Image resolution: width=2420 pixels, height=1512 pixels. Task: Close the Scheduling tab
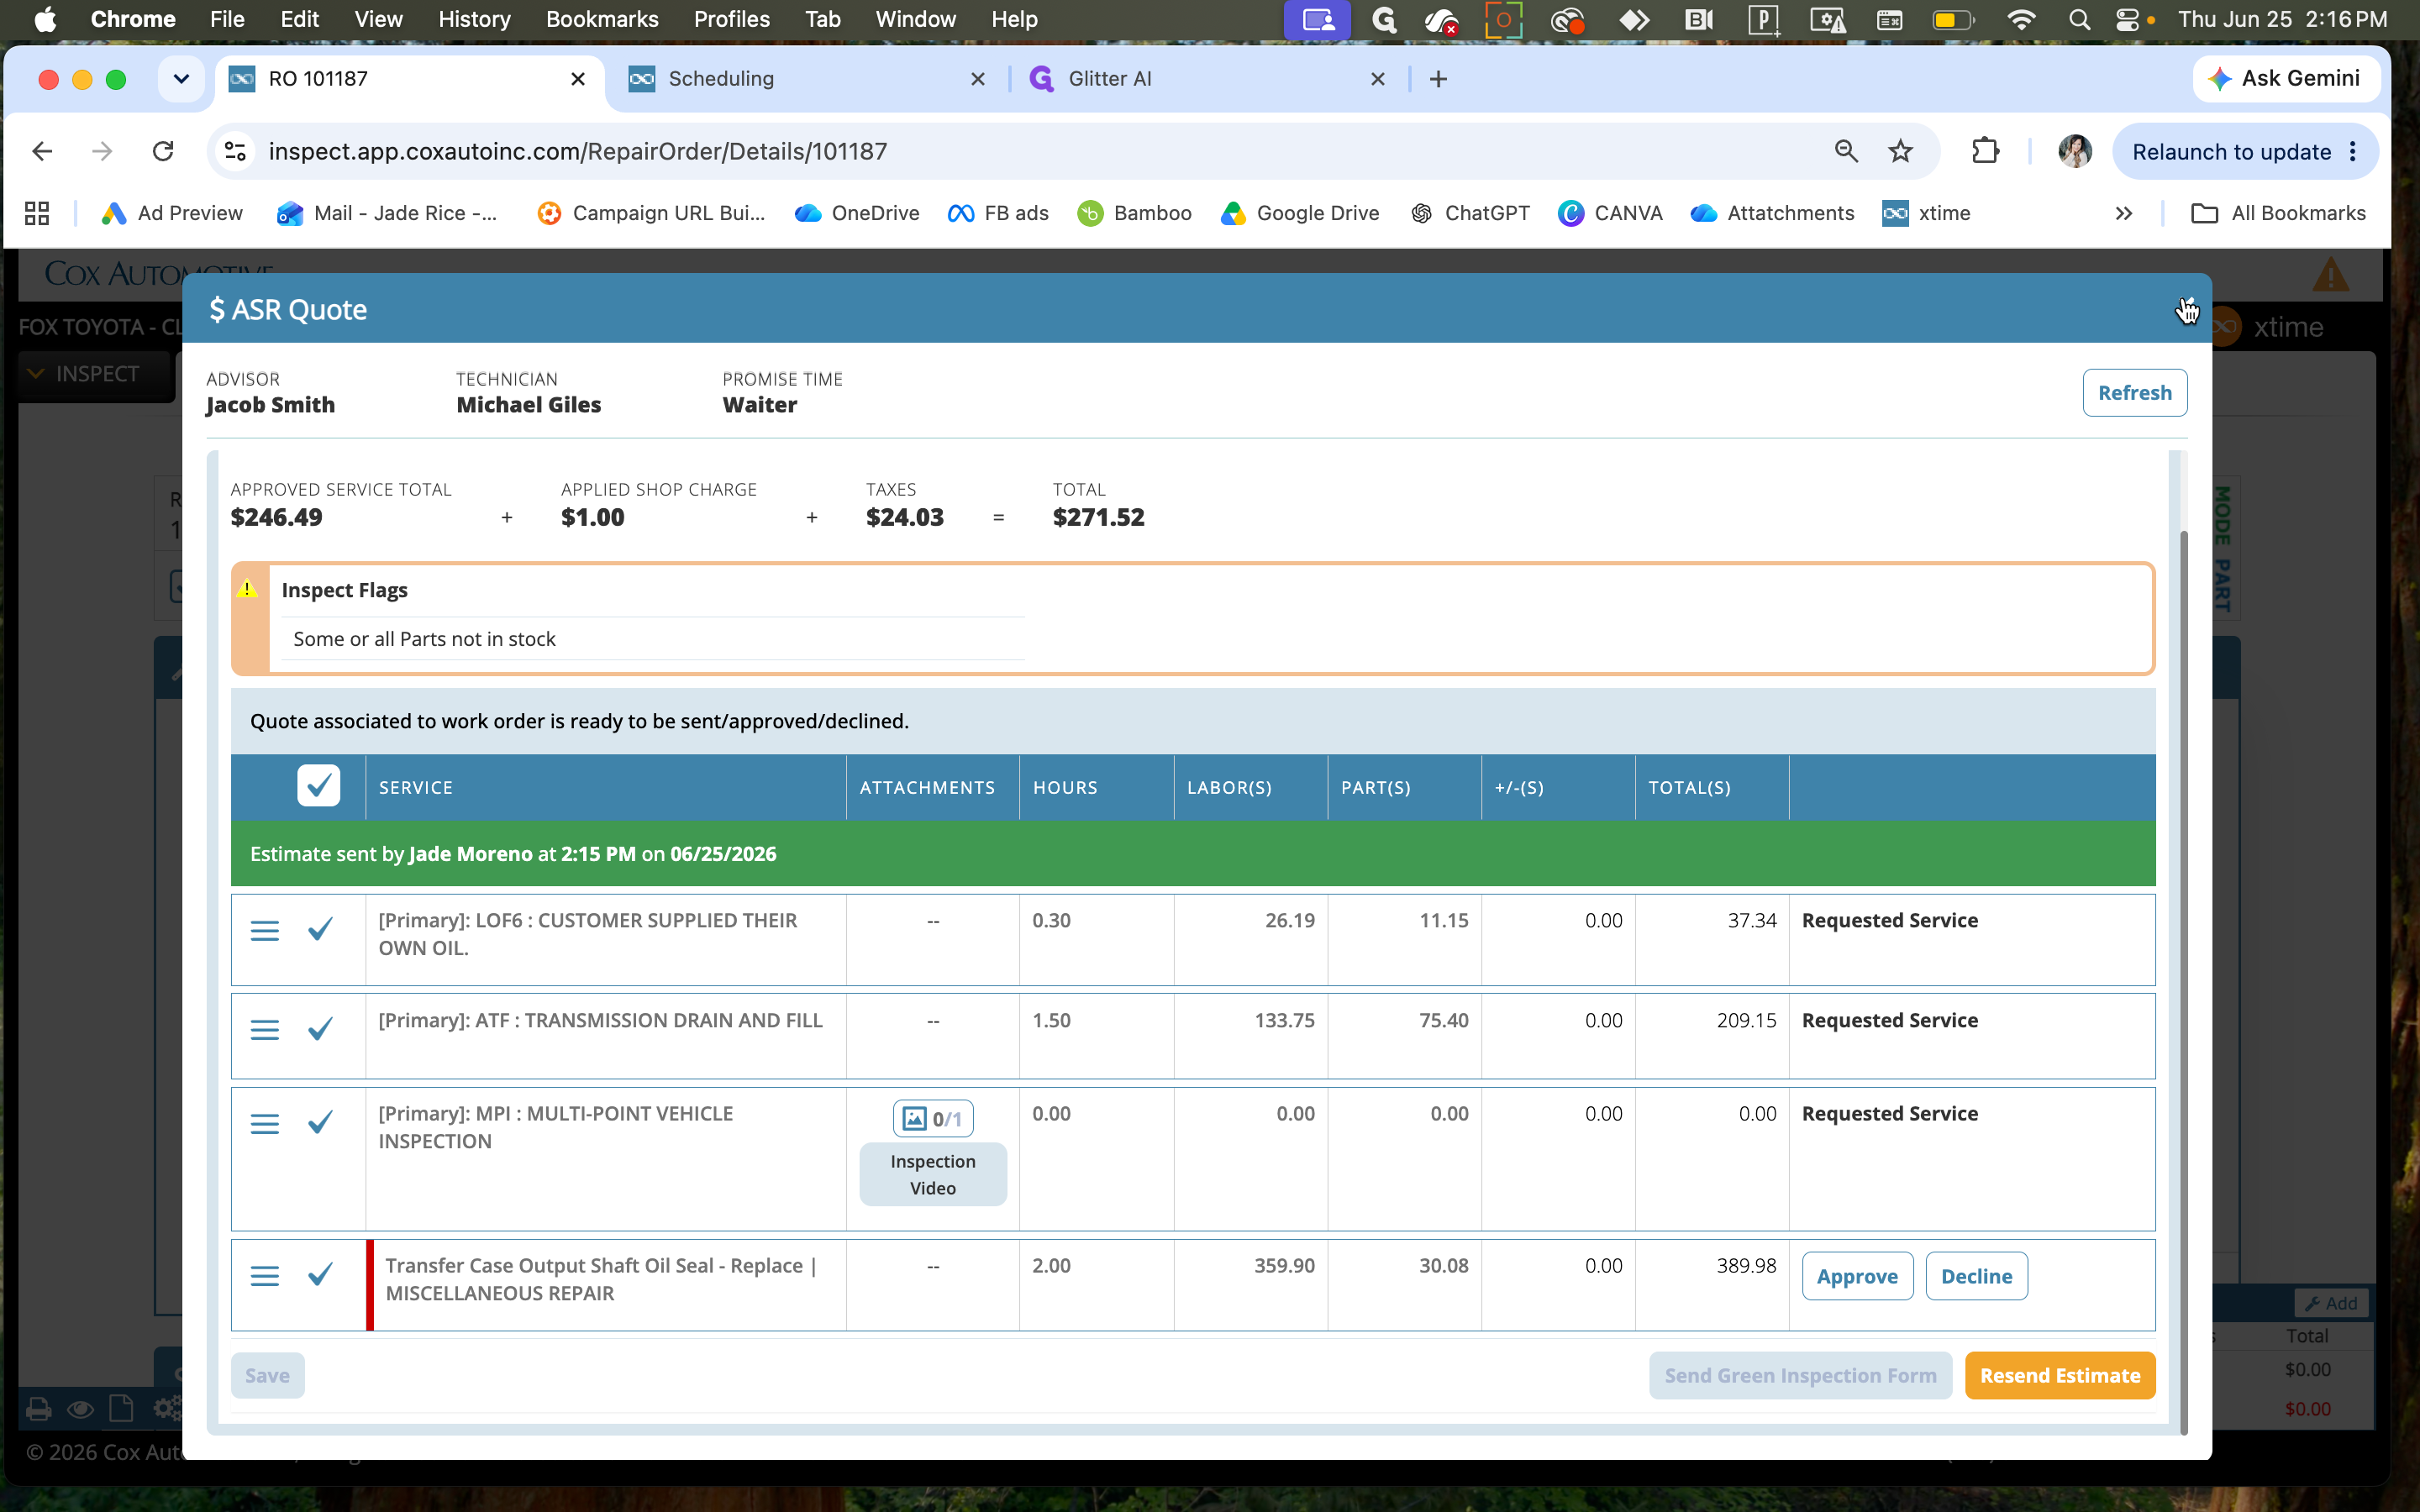click(x=978, y=79)
